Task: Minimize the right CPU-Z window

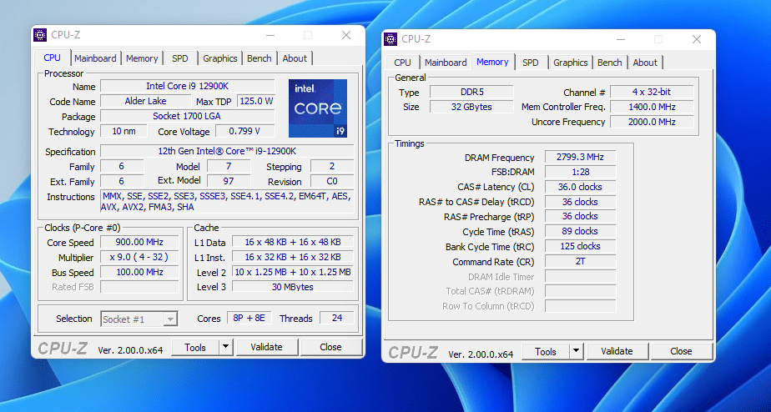Action: coord(621,39)
